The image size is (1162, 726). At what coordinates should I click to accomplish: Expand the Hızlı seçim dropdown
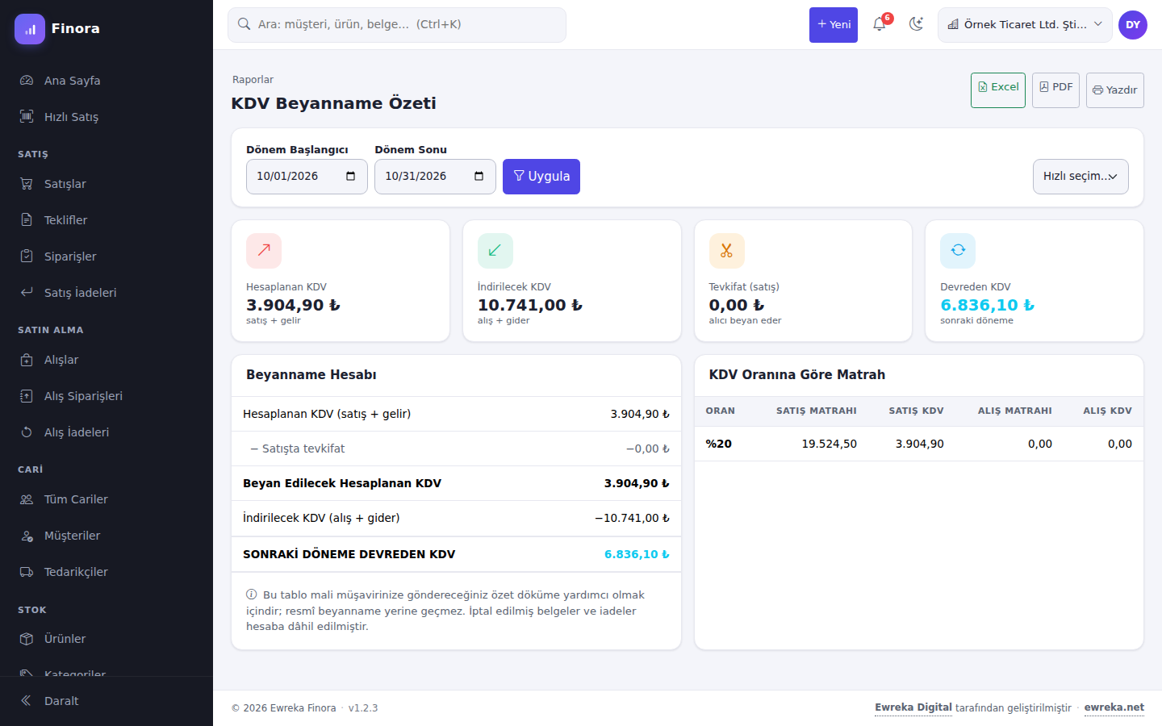(1080, 177)
